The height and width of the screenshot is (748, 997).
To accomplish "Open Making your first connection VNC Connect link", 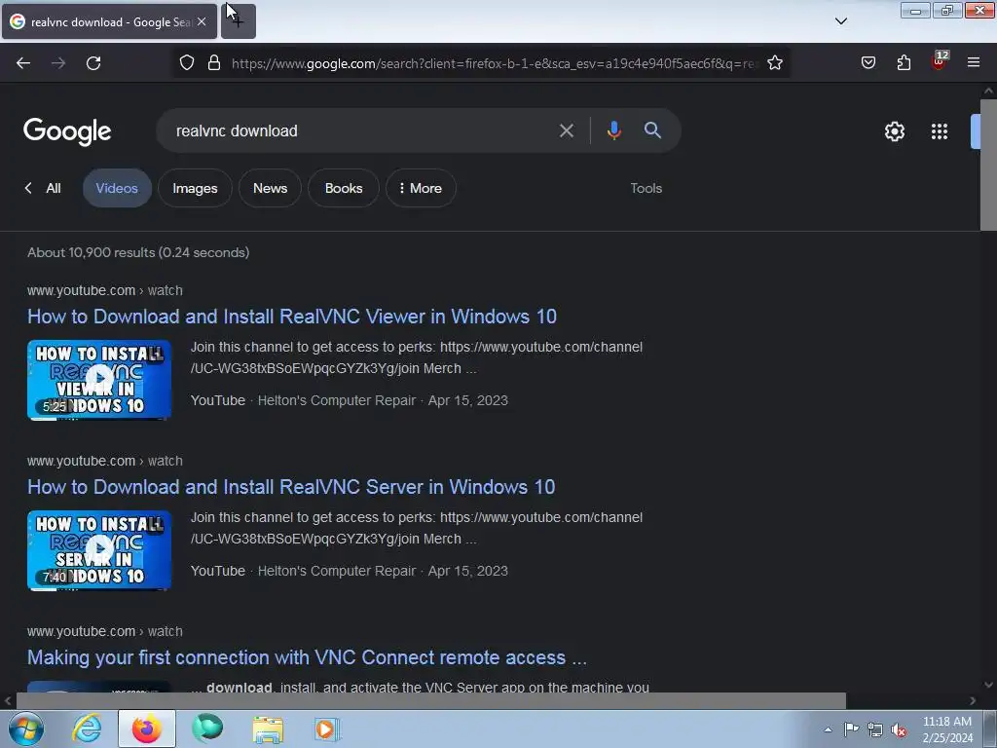I will click(x=307, y=657).
